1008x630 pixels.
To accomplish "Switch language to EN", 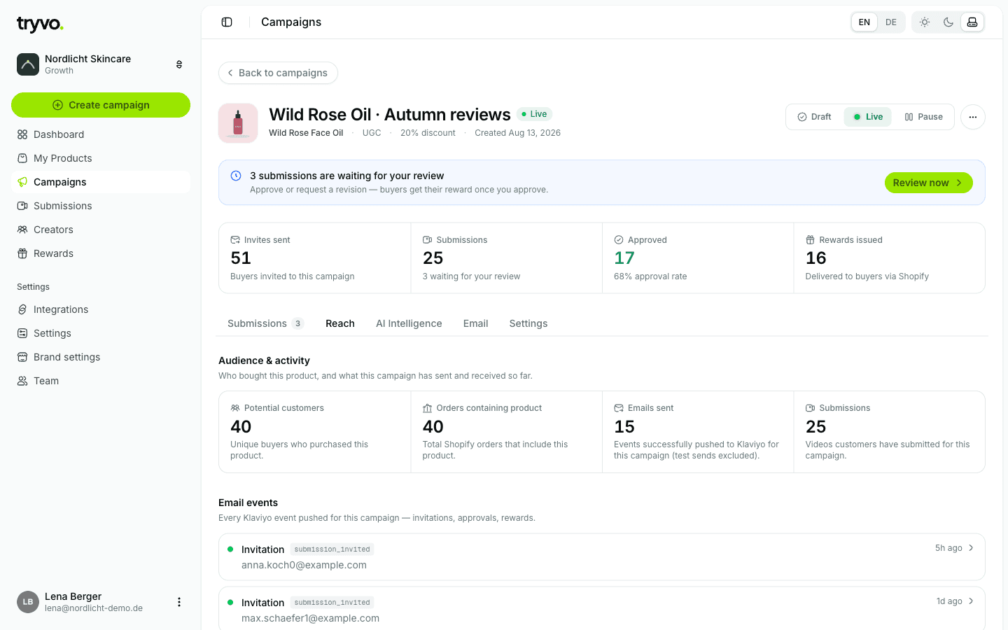I will point(864,22).
